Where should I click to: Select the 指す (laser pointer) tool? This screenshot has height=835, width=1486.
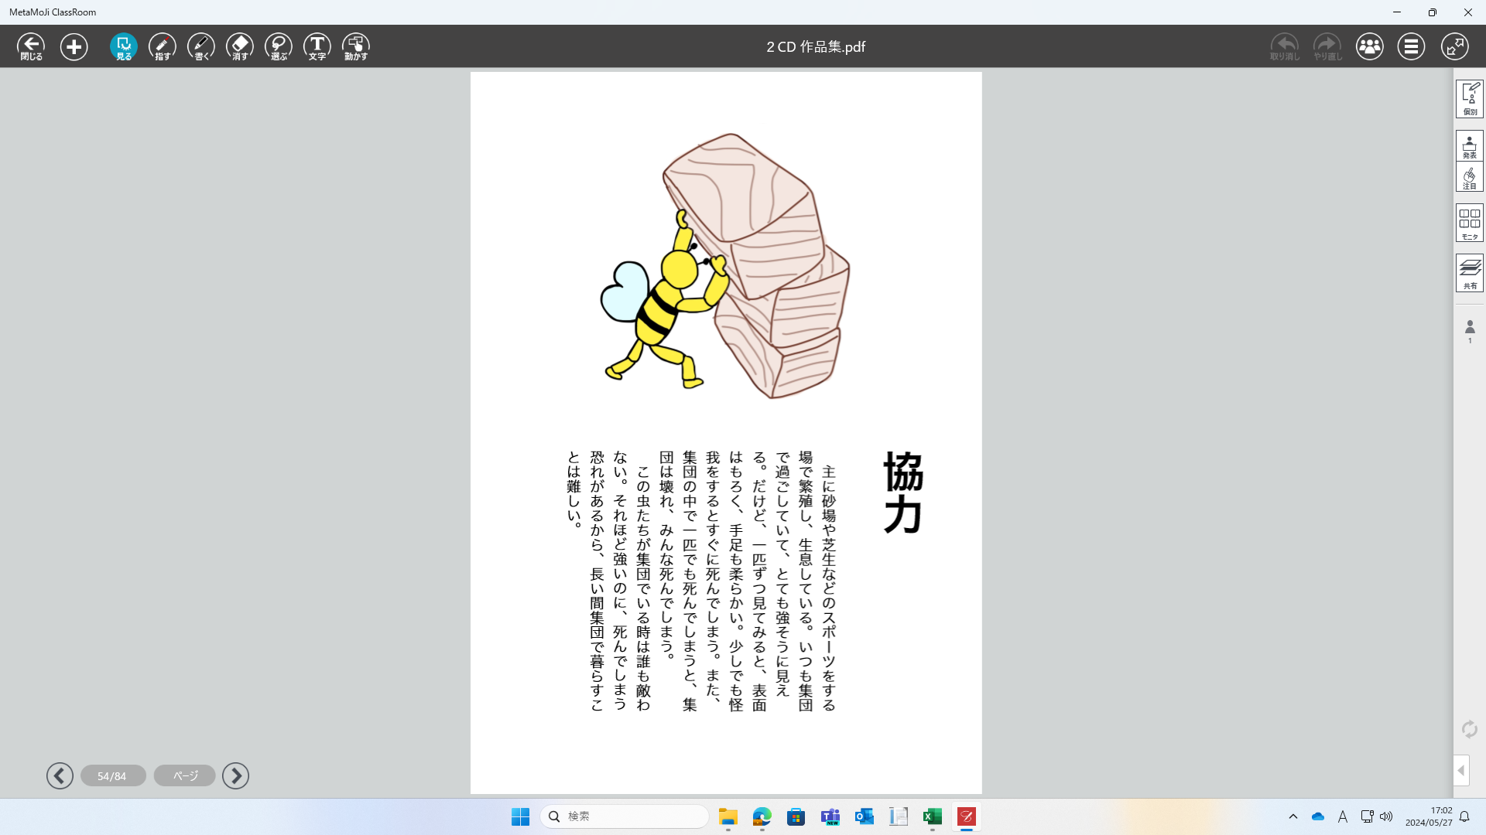[163, 46]
